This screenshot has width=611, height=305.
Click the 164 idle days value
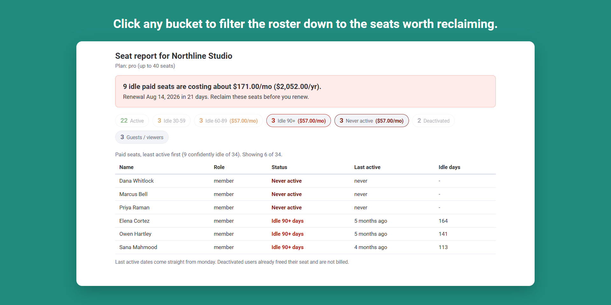pyautogui.click(x=443, y=221)
